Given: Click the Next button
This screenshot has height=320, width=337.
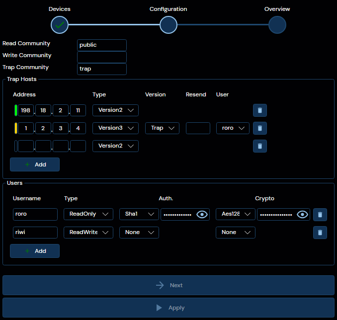Looking at the screenshot, I should click(168, 285).
